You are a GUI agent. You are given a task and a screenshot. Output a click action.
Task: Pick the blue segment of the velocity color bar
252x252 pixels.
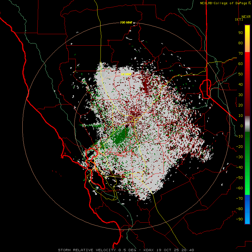pos(247,209)
